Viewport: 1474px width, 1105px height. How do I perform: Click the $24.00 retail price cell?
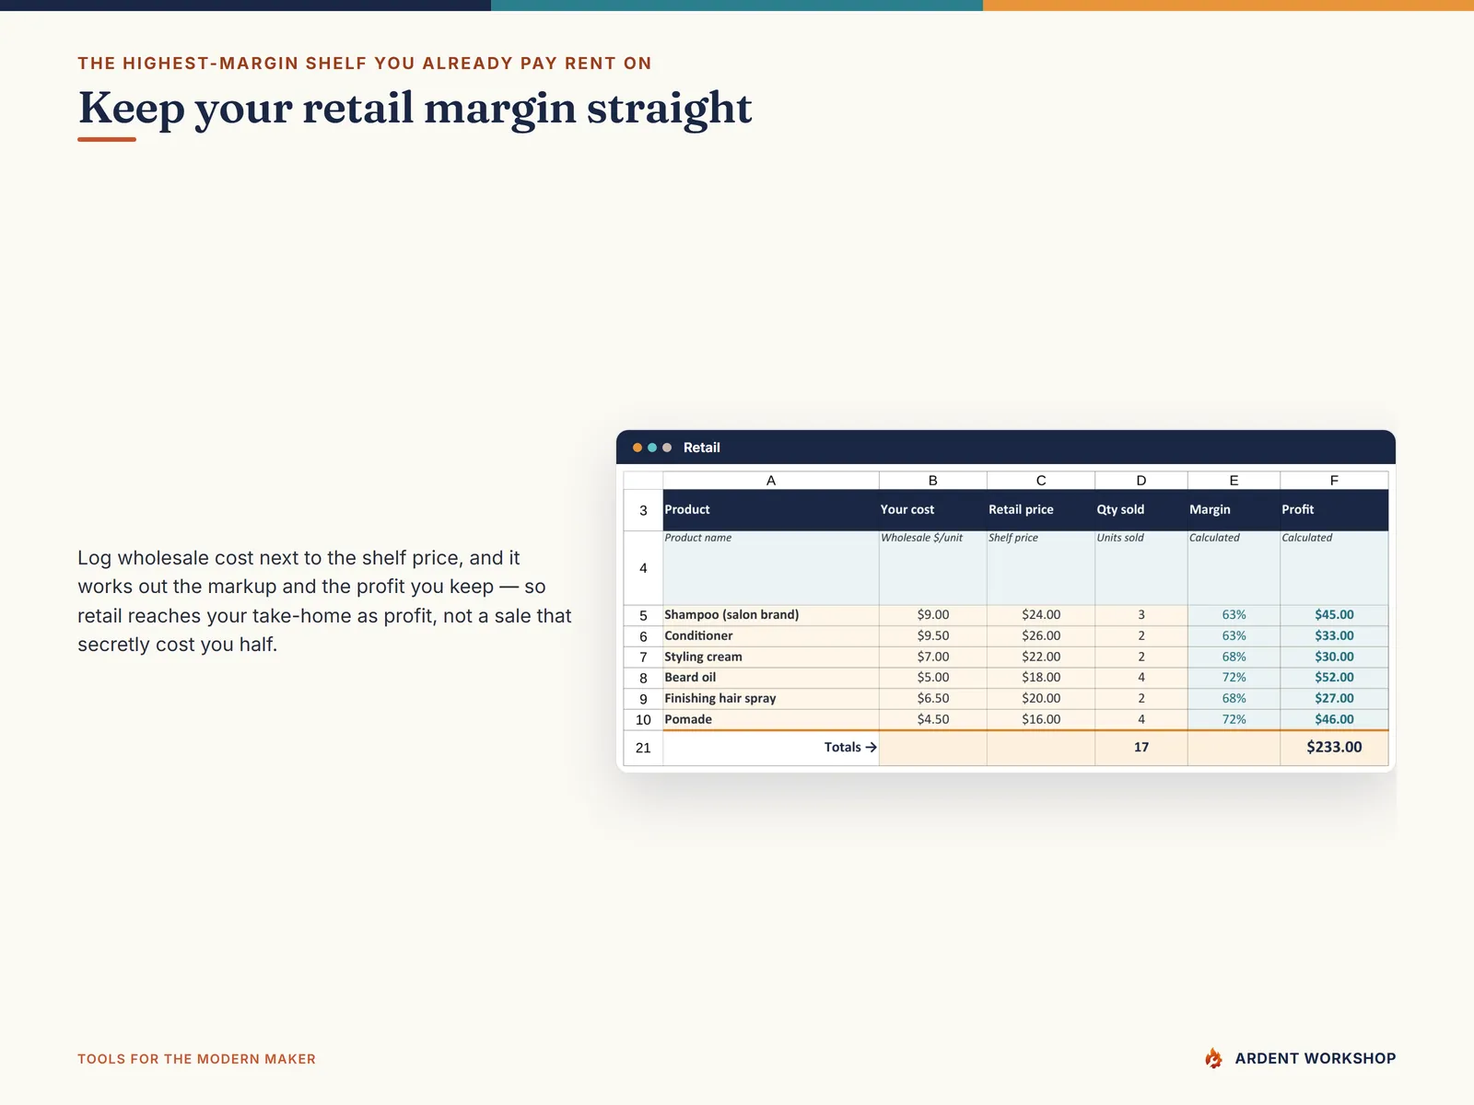point(1041,615)
